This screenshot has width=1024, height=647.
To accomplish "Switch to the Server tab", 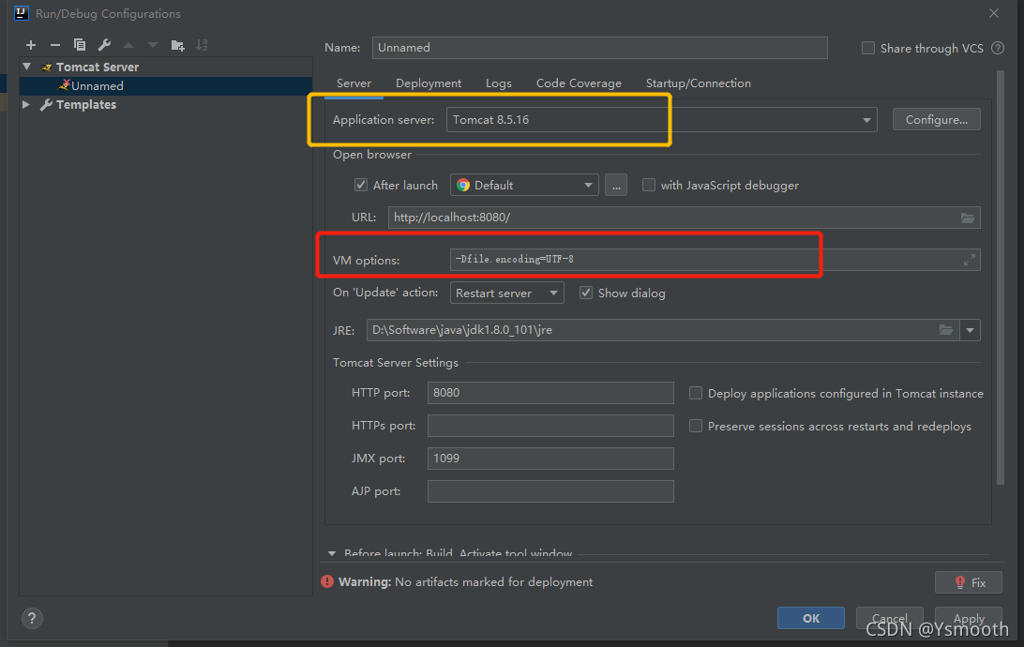I will [354, 83].
